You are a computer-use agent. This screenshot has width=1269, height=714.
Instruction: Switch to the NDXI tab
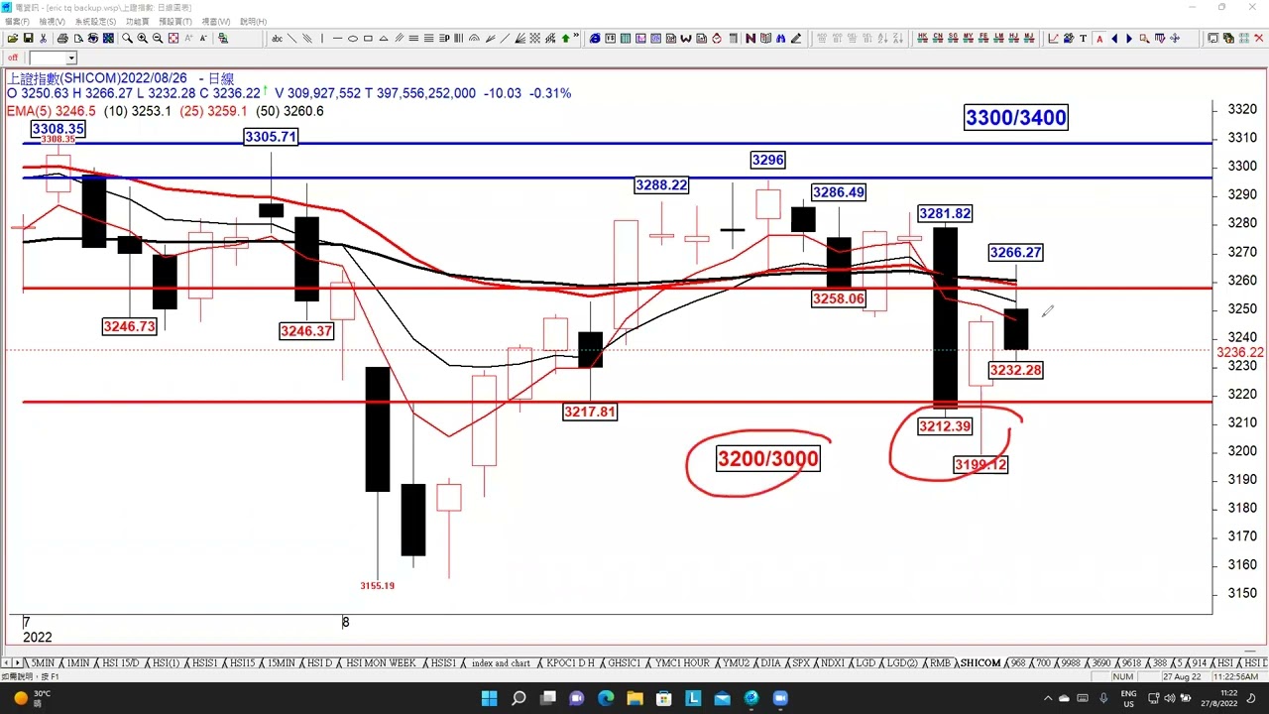(x=834, y=662)
